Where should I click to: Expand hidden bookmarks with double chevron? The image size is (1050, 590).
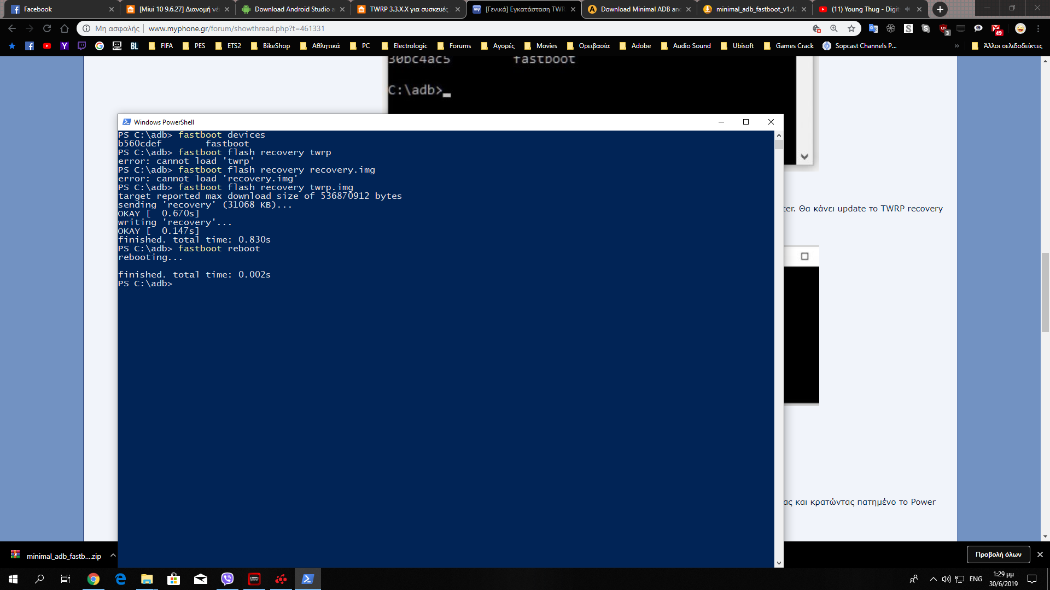click(956, 46)
